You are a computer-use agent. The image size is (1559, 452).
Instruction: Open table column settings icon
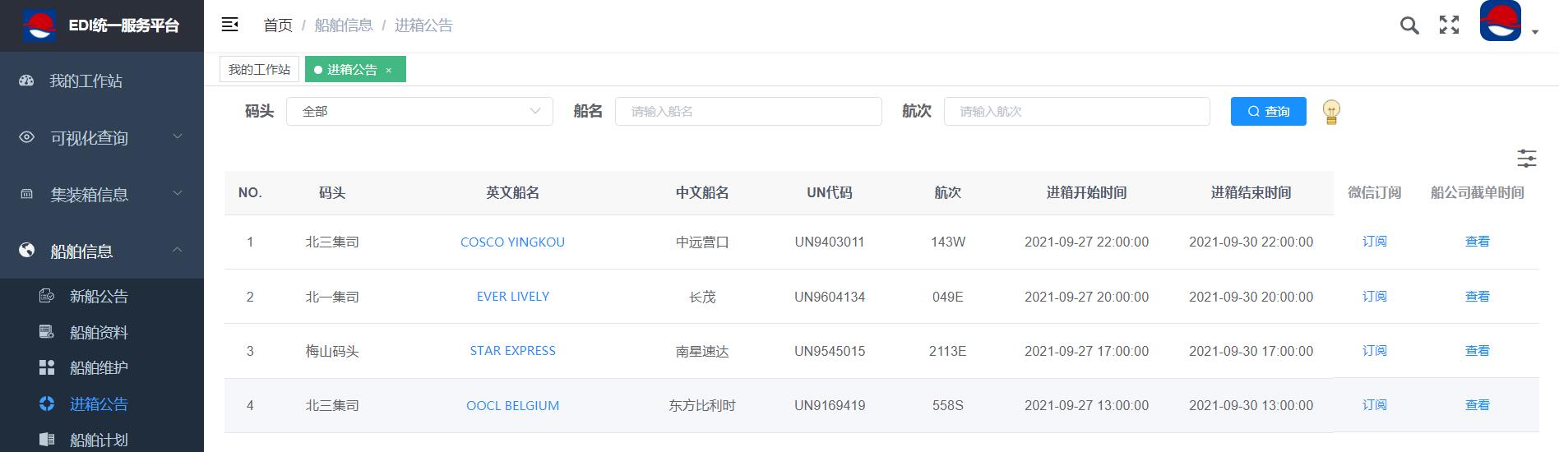click(1527, 158)
